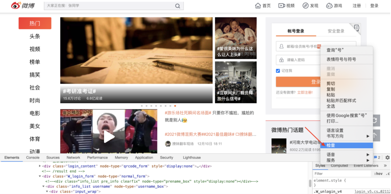
Task: Open the Performance tab
Action: point(97,157)
